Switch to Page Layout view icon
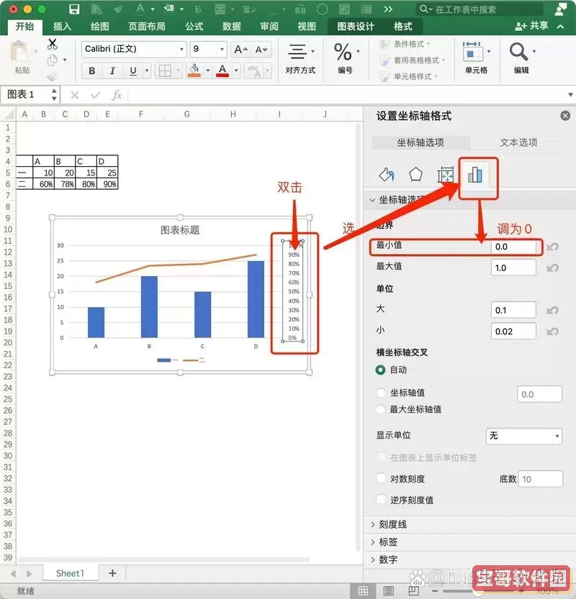Viewport: 576px width, 599px height. click(x=388, y=591)
